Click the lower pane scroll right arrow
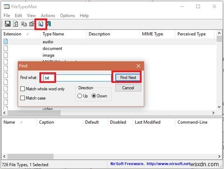The width and height of the screenshot is (224, 169). point(219,156)
